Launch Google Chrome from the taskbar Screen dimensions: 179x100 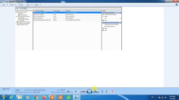pyautogui.click(x=36, y=97)
